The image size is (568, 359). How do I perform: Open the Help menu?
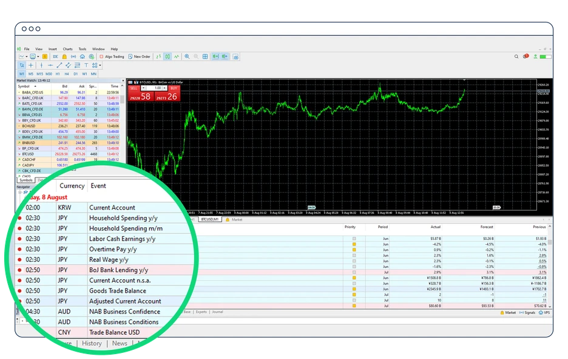(114, 49)
